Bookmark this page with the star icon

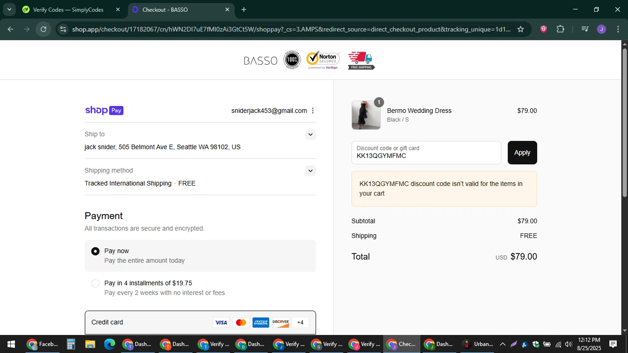point(520,29)
